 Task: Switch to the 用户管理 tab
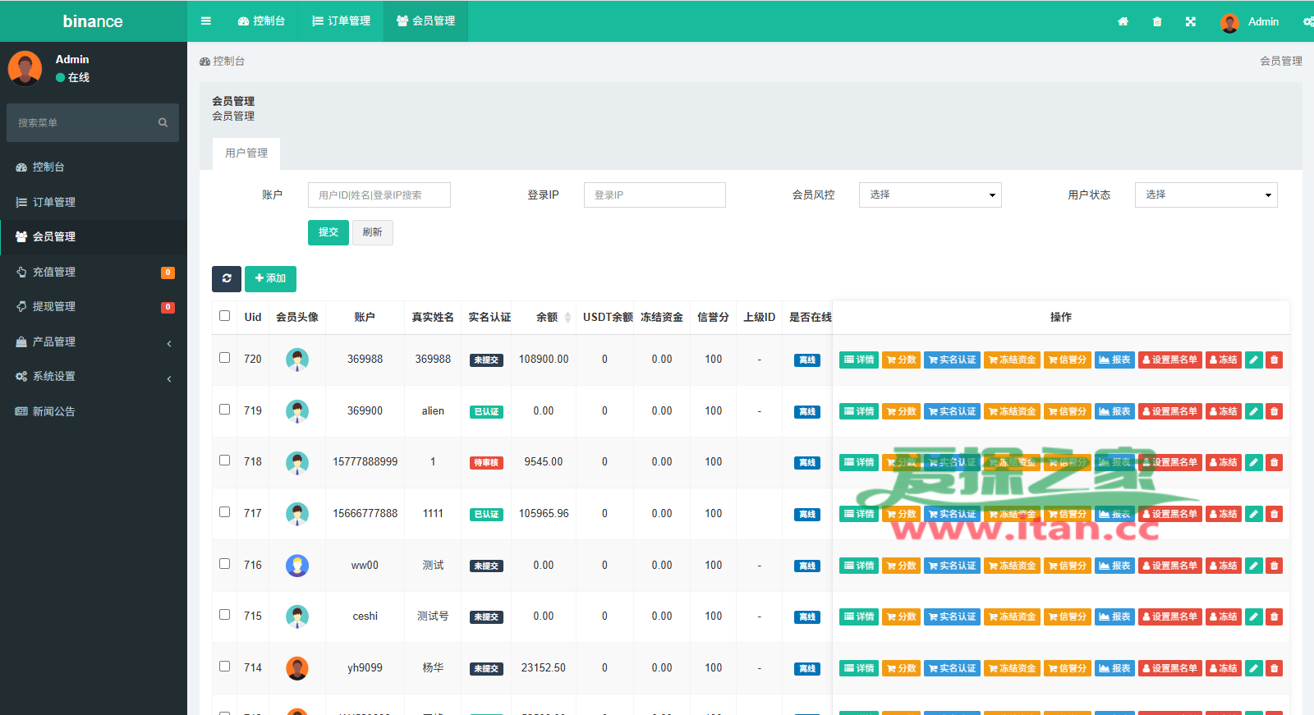246,154
